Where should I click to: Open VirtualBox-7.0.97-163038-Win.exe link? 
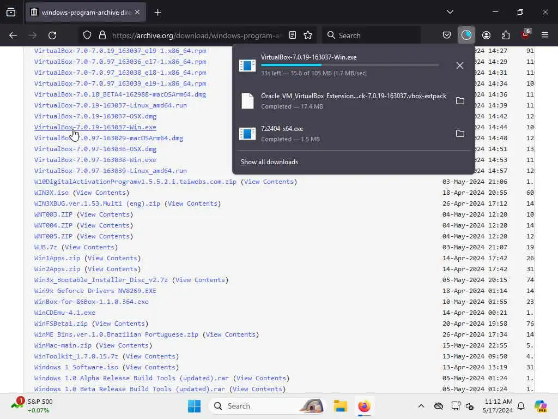point(95,160)
